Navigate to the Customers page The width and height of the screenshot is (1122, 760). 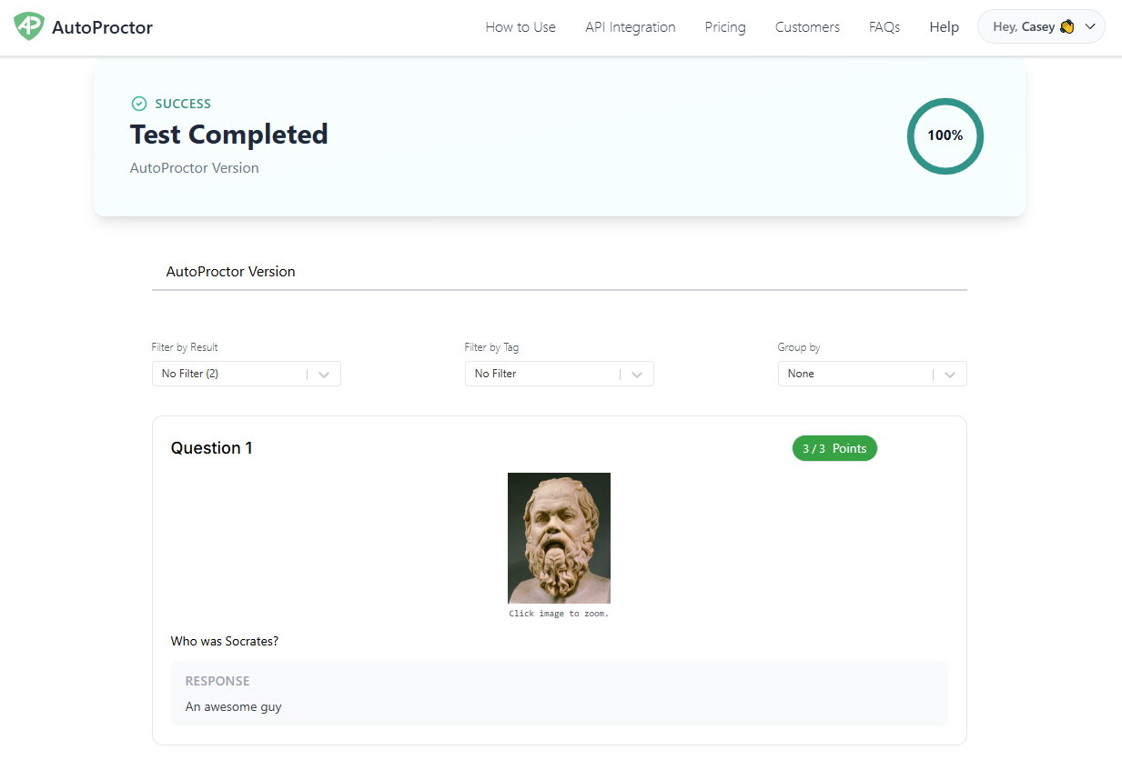coord(807,27)
